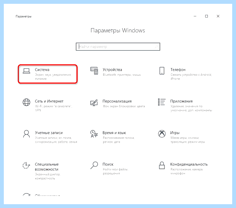Maximize the Параметры window

206,16
